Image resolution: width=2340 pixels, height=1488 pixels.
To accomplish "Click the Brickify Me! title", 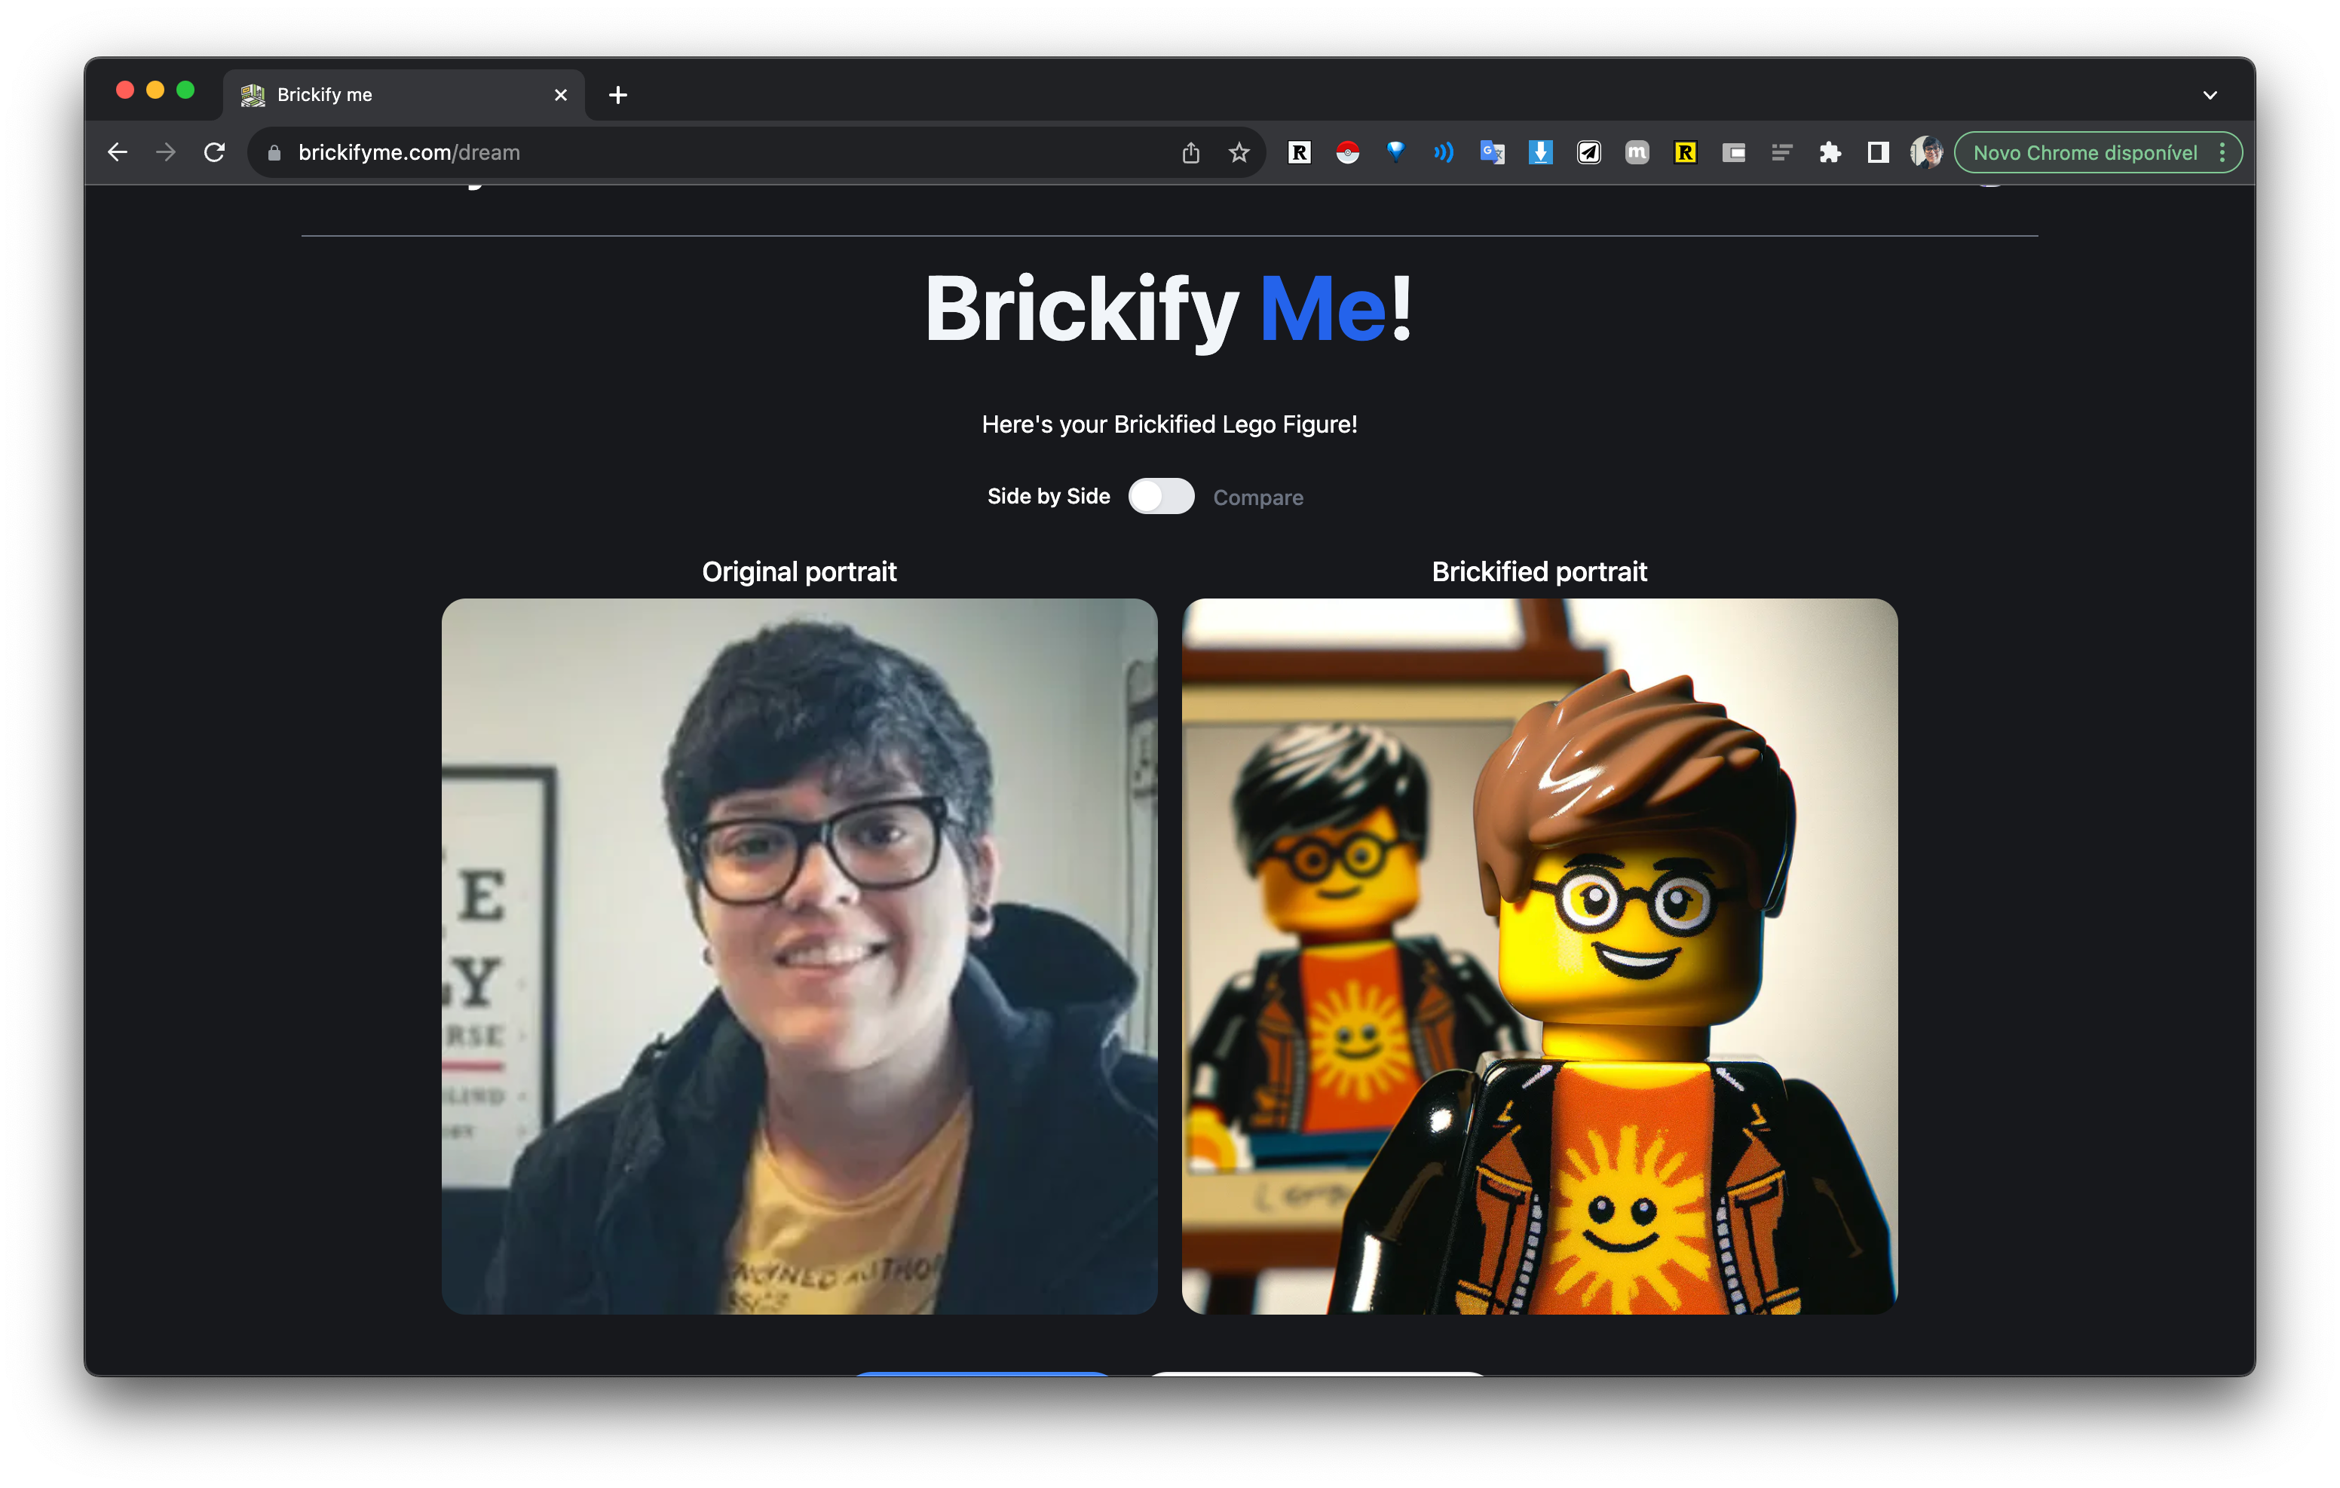I will 1168,311.
